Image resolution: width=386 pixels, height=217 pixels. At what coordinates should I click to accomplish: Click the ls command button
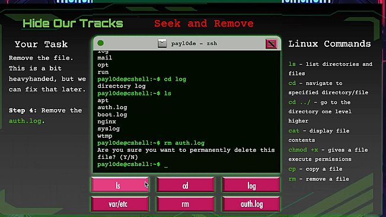(x=120, y=184)
